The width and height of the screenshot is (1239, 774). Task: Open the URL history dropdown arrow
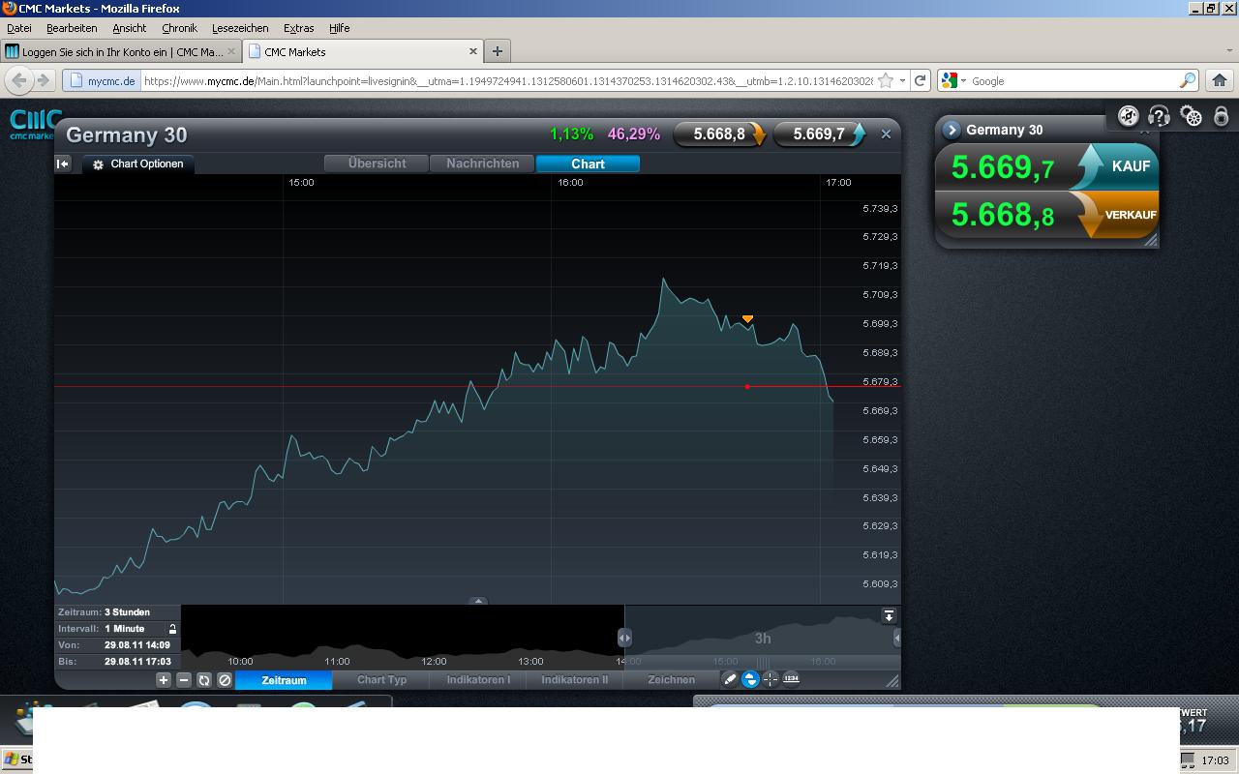coord(902,81)
